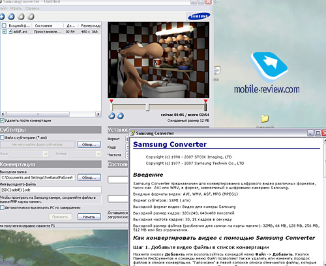Screen dimensions: 326x266
Task: Sort by Состояние column header
Action: (x=48, y=25)
